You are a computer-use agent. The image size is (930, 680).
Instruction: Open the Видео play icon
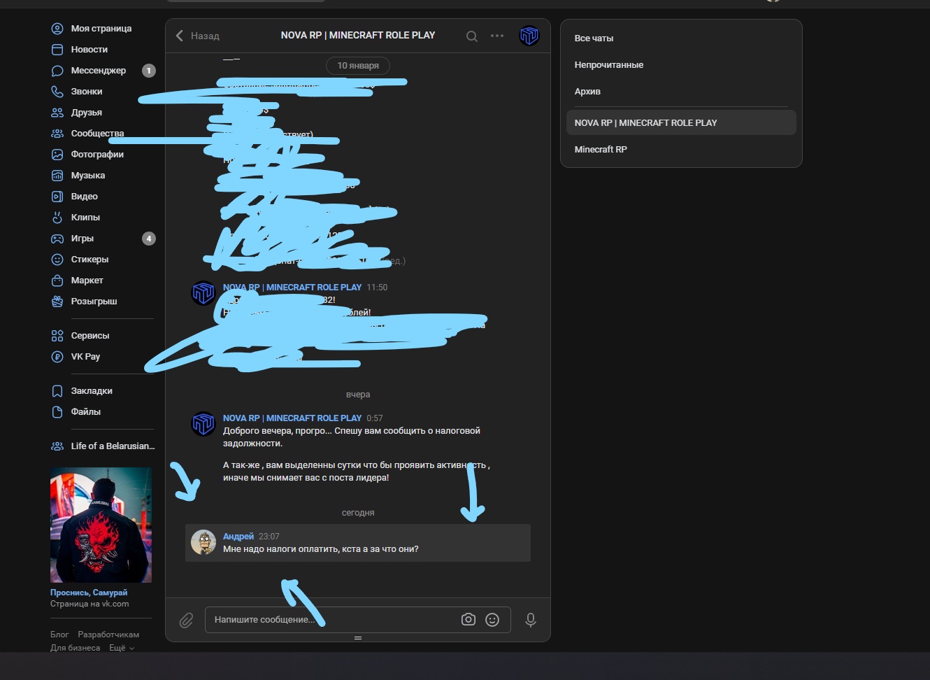(57, 197)
